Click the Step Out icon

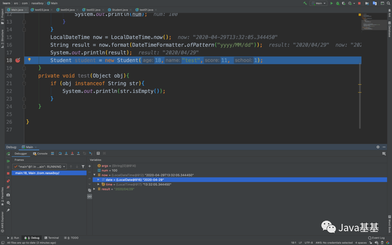click(x=78, y=154)
